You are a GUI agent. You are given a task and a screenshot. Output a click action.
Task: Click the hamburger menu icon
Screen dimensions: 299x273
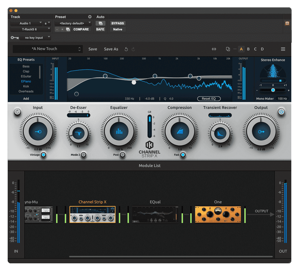pyautogui.click(x=283, y=49)
